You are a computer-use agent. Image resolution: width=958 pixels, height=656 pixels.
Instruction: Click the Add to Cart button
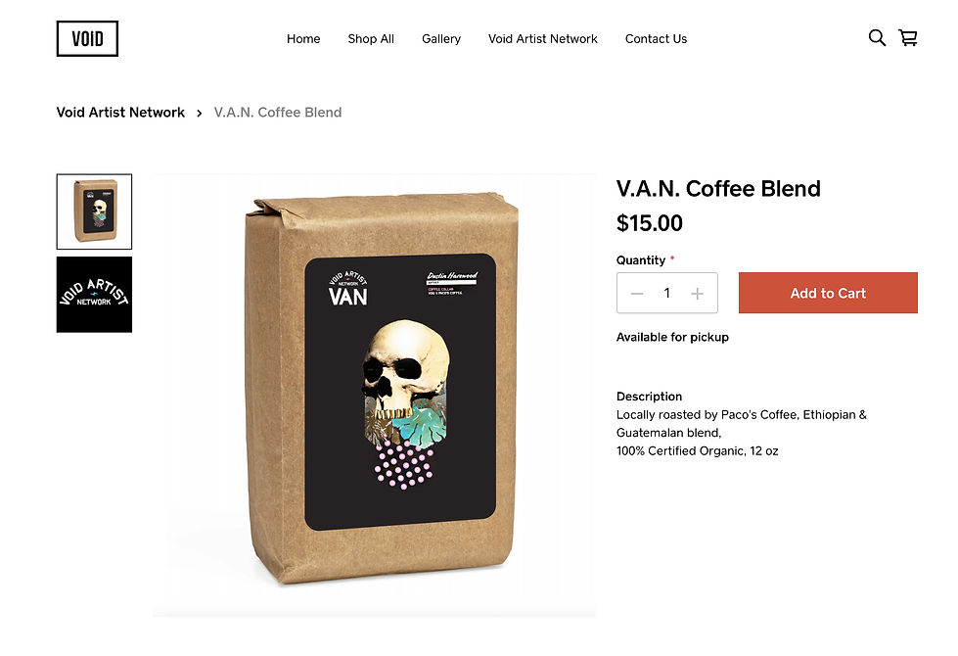(x=828, y=293)
